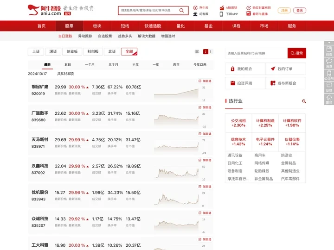Click the 下载APP phone icon
The image size is (334, 250).
[221, 14]
